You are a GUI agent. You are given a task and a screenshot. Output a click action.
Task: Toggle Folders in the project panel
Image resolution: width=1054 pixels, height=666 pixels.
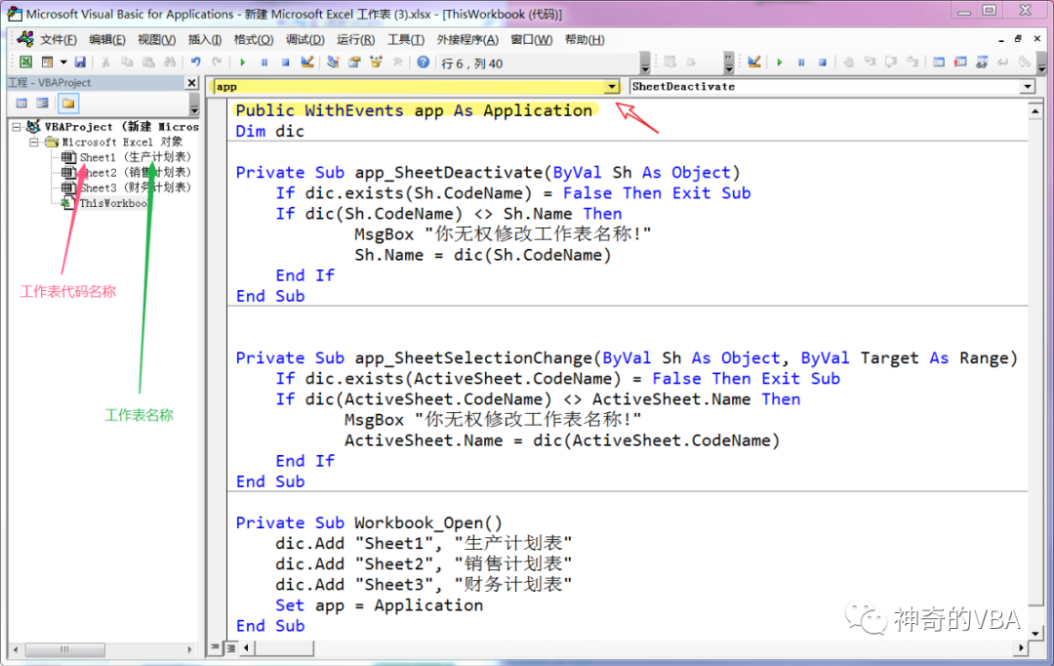pos(68,104)
